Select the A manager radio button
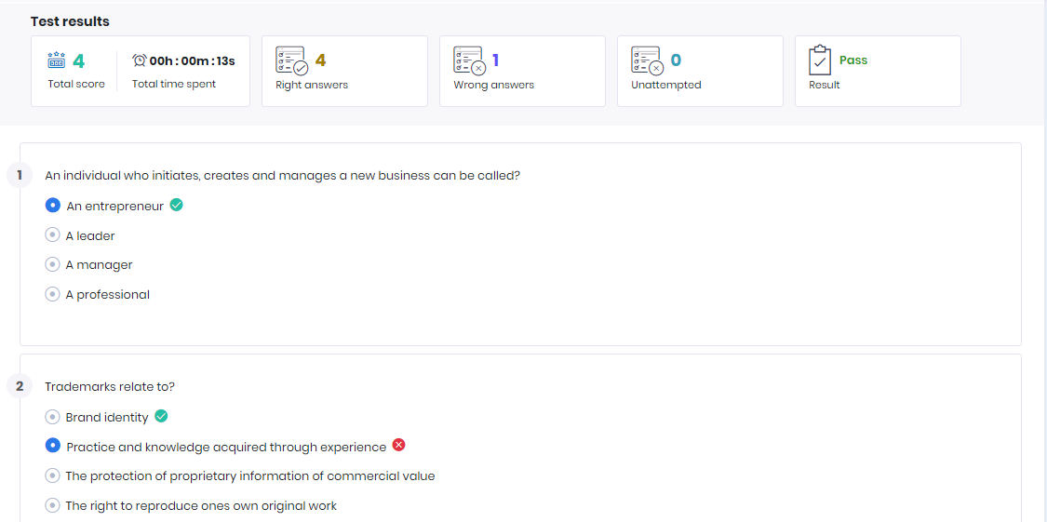Image resolution: width=1047 pixels, height=522 pixels. (52, 264)
